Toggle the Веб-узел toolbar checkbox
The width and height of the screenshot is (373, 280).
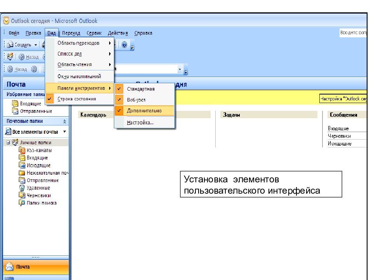pos(145,100)
